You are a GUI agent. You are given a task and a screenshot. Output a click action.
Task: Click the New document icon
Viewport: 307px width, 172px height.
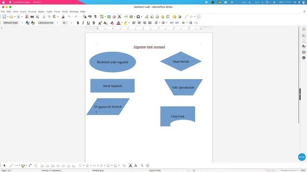click(4, 17)
